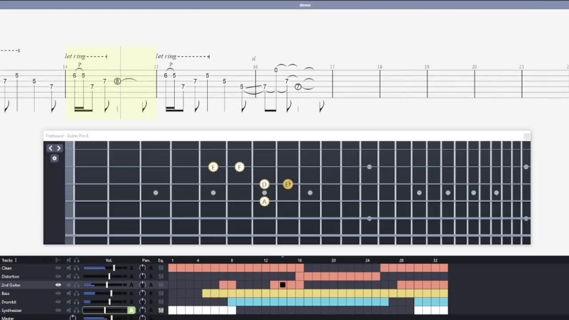Open the Bass track equalizer
This screenshot has height=320, width=569.
(x=161, y=293)
